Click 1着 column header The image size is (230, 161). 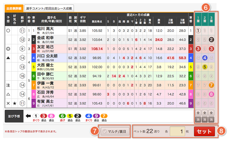tap(198, 19)
